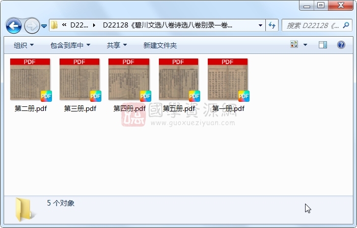This screenshot has height=228, width=357.
Task: Select the D22128《碧川文选八卷 breadcrumb segment
Action: pyautogui.click(x=168, y=25)
